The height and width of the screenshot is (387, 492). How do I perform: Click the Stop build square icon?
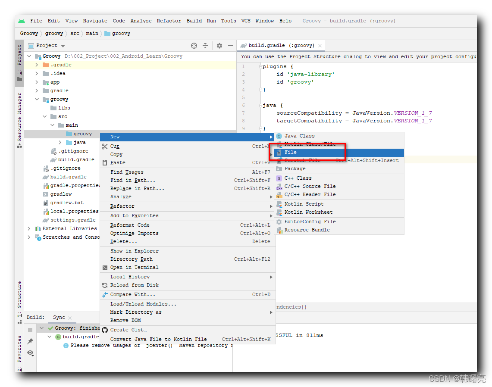pyautogui.click(x=30, y=330)
